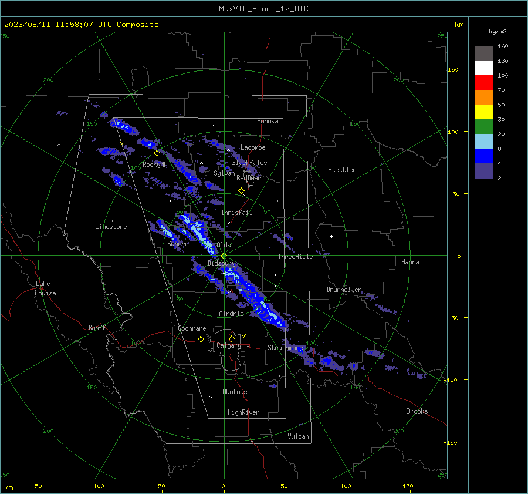The height and width of the screenshot is (494, 528).
Task: Click the -150 tick on bottom axis
Action: (35, 486)
